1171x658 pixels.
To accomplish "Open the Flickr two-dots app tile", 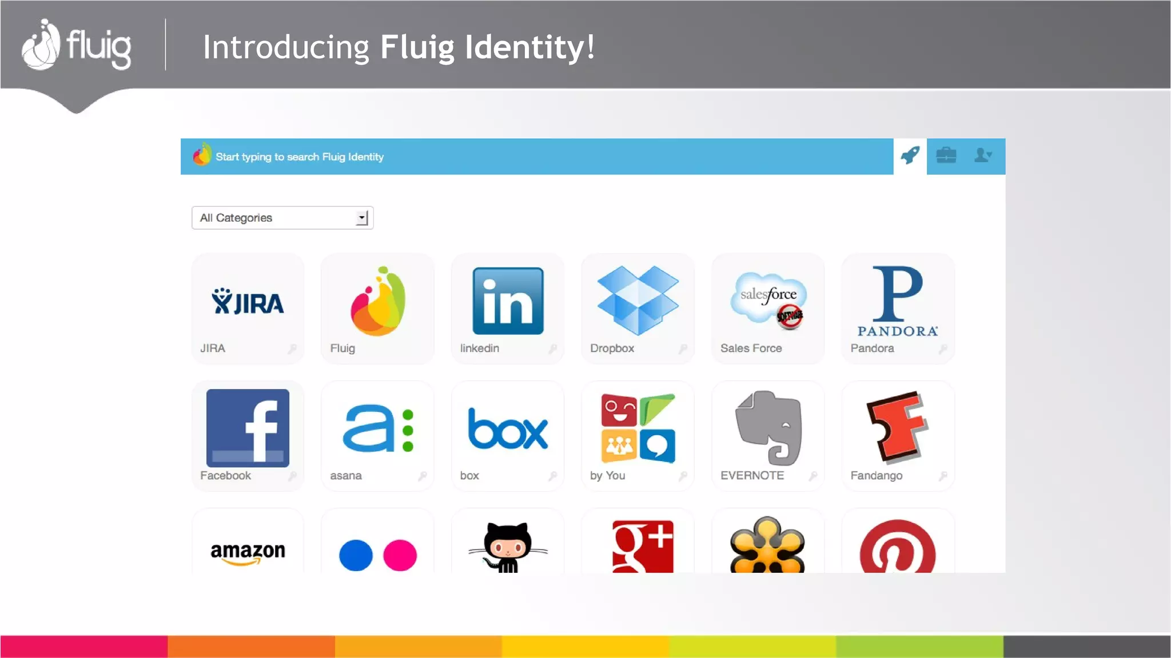I will pos(378,541).
